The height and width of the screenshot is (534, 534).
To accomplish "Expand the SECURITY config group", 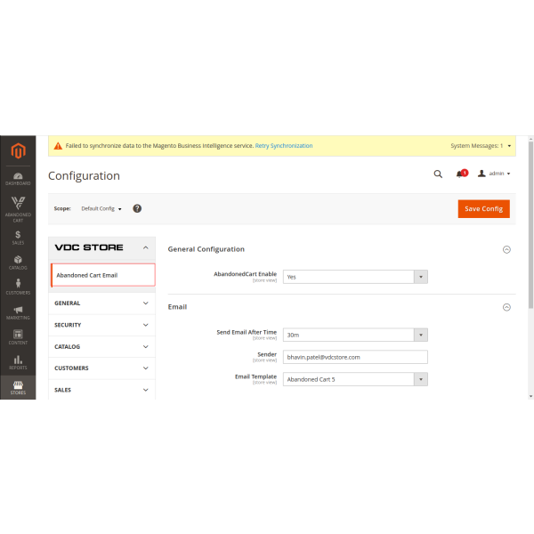I will tap(101, 325).
